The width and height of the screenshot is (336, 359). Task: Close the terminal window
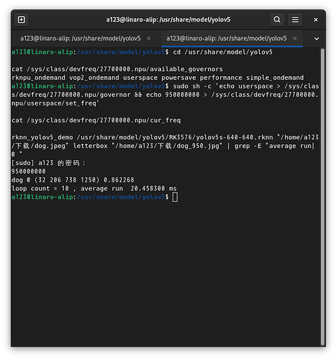click(316, 19)
